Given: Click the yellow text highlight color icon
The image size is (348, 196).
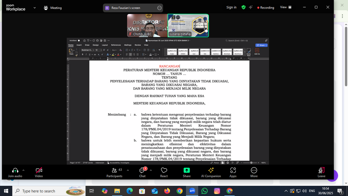Looking at the screenshot, I should (x=113, y=54).
